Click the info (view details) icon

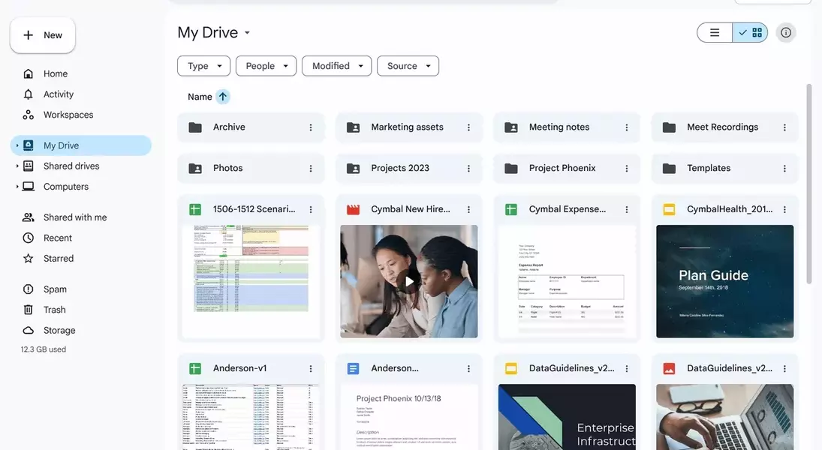click(x=786, y=33)
